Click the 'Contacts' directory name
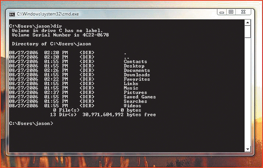 pyautogui.click(x=135, y=61)
